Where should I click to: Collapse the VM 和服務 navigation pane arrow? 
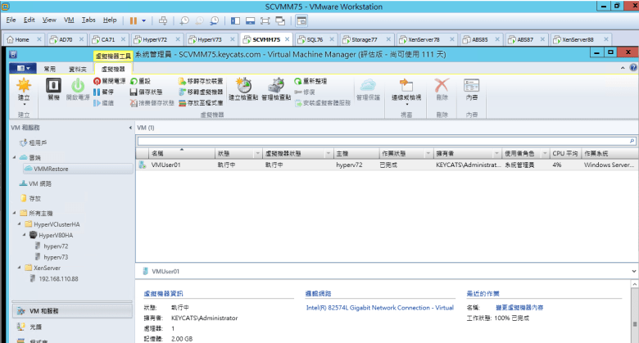click(x=132, y=128)
